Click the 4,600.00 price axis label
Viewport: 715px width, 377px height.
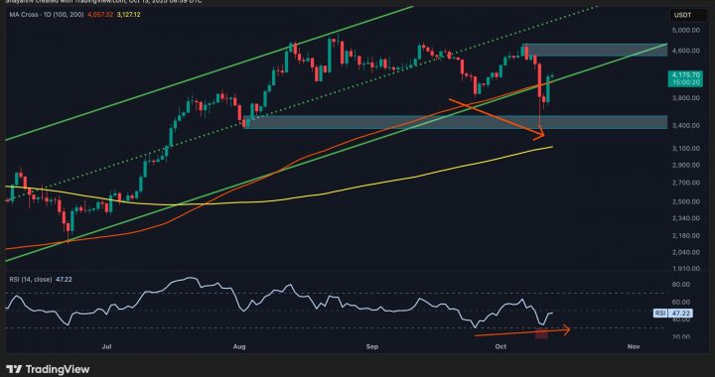687,51
